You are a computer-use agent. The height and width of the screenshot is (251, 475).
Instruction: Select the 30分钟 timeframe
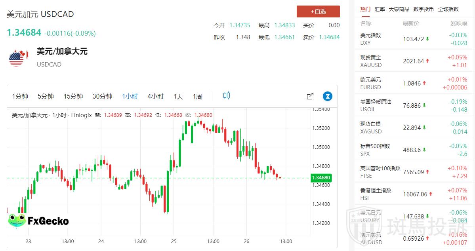point(102,96)
